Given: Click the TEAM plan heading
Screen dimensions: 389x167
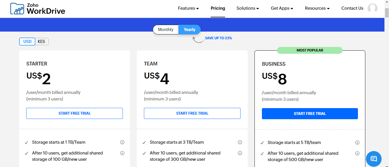Looking at the screenshot, I should point(151,64).
